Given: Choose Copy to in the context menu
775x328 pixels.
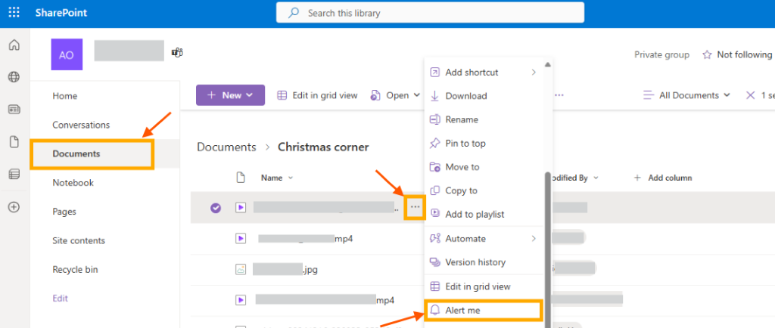Looking at the screenshot, I should (484, 190).
